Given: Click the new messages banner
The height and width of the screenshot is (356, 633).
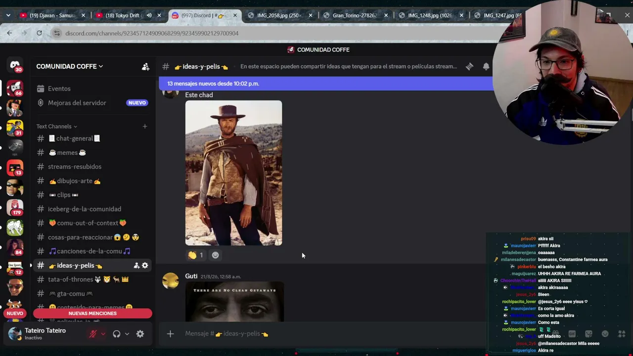Looking at the screenshot, I should 325,84.
